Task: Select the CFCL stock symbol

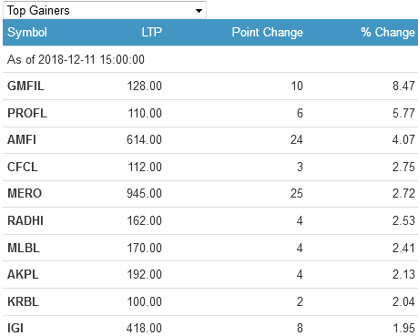Action: (x=23, y=167)
